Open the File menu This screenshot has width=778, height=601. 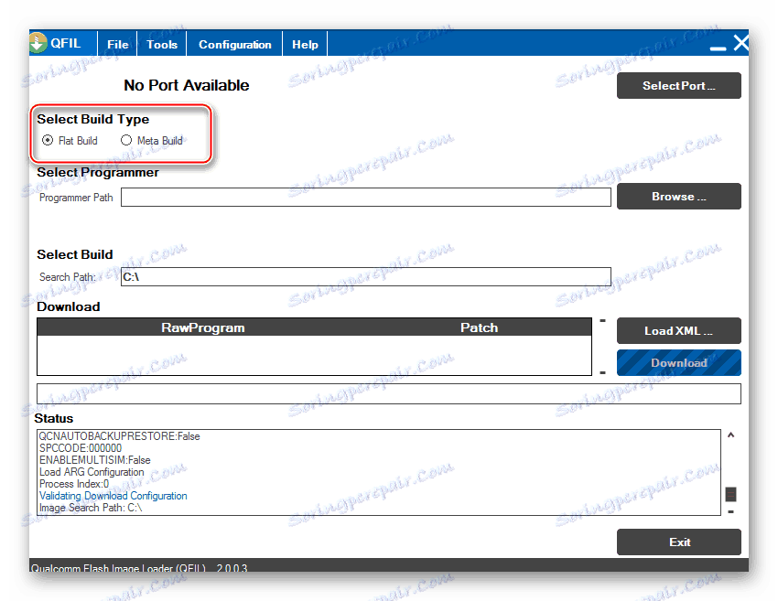tap(117, 45)
